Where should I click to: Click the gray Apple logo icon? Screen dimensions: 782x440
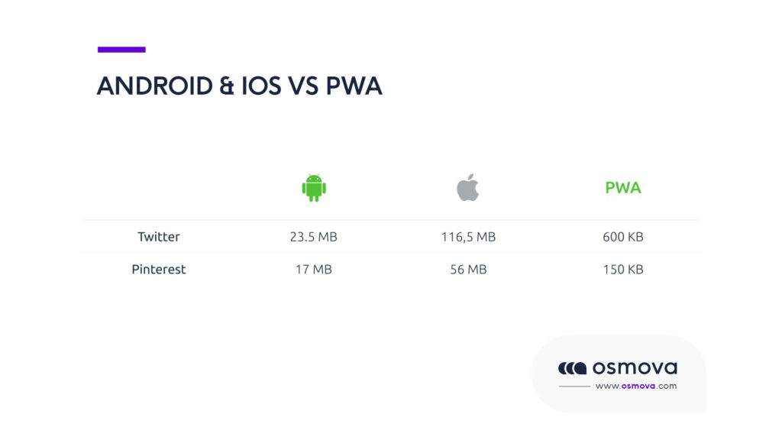[x=468, y=187]
